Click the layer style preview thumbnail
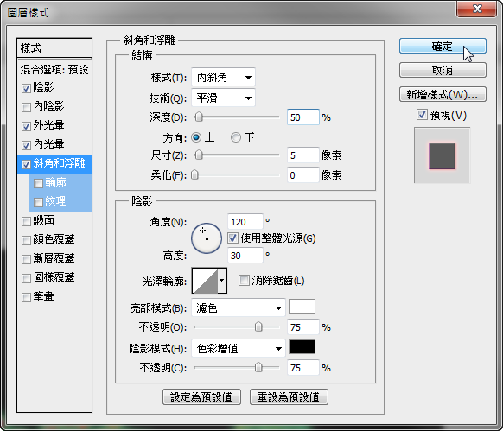Viewport: 503px width, 431px height. click(442, 155)
